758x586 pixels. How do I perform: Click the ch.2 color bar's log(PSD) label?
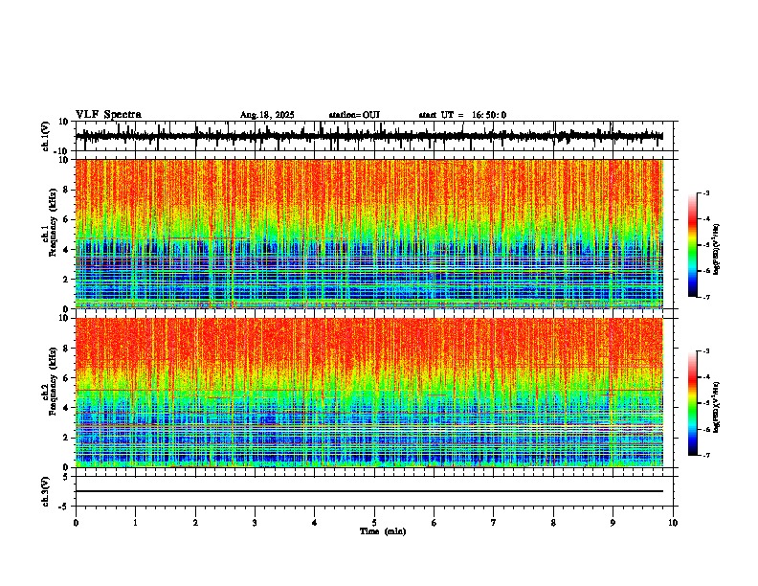(717, 408)
